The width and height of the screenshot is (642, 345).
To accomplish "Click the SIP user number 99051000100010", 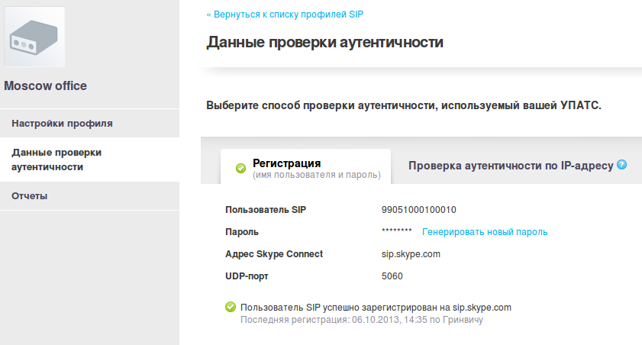I will pyautogui.click(x=418, y=210).
